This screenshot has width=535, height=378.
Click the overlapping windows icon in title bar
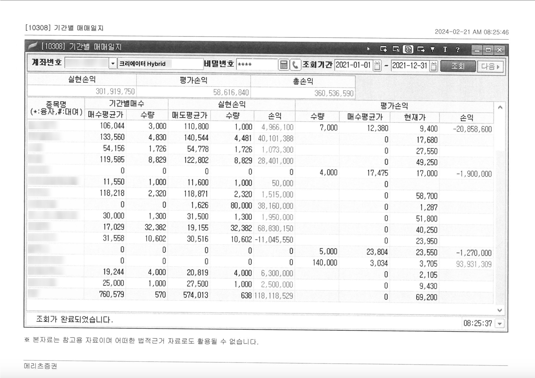(408, 49)
